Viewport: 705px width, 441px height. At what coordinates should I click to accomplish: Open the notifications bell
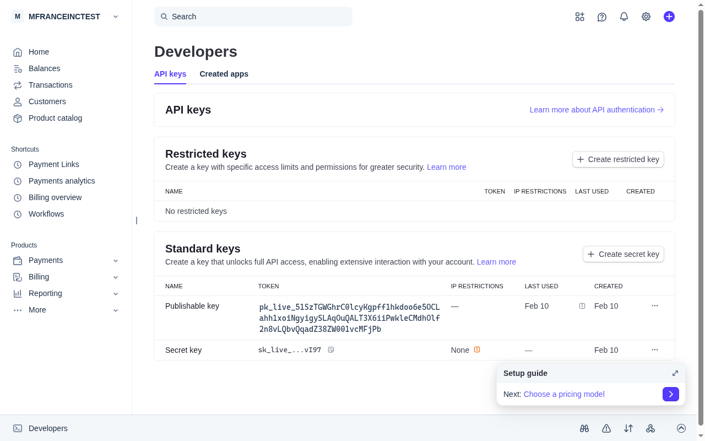(623, 17)
